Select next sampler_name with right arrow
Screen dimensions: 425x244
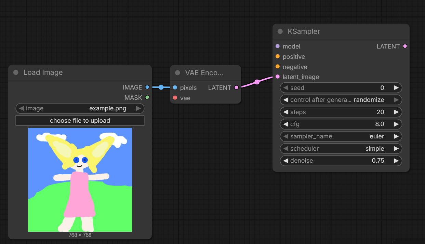coord(396,136)
